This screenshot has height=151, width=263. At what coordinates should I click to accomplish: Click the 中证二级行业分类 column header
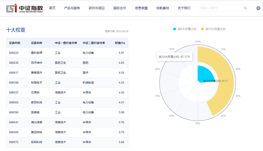pos(94,43)
